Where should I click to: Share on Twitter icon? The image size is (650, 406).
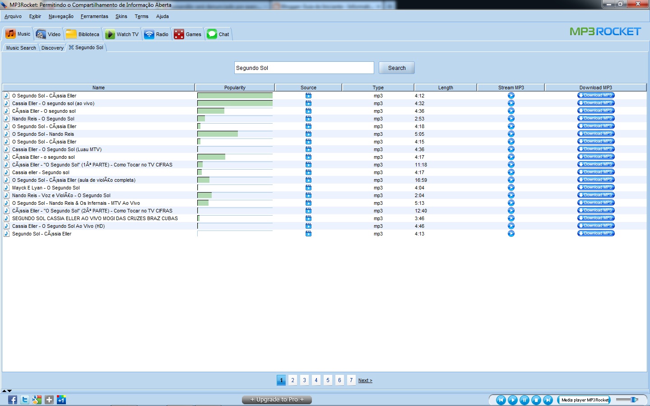click(x=25, y=400)
